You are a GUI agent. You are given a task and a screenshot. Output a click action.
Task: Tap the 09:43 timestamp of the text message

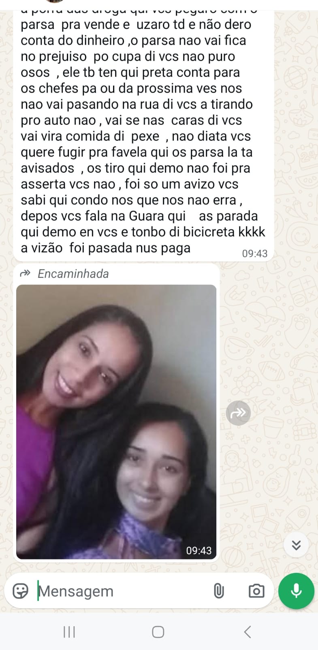coord(255,253)
